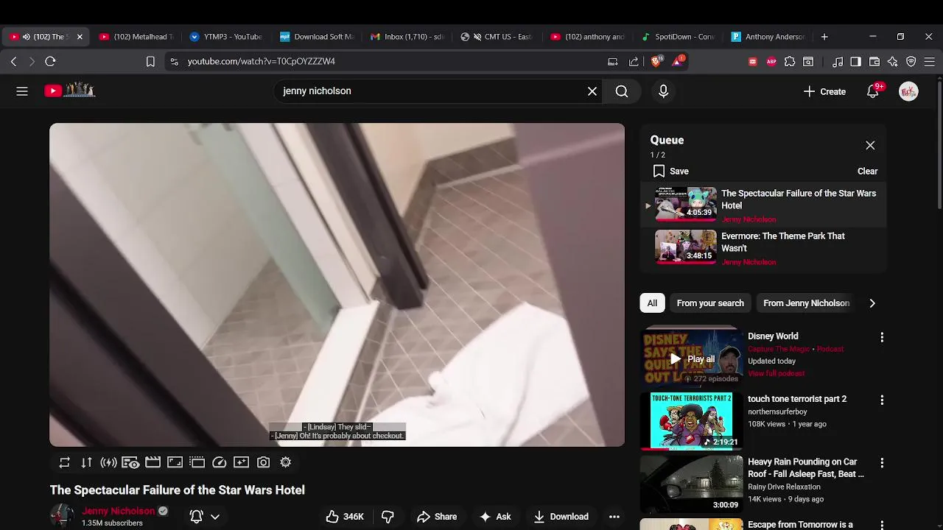943x530 pixels.
Task: Reload the page
Action: (x=50, y=62)
